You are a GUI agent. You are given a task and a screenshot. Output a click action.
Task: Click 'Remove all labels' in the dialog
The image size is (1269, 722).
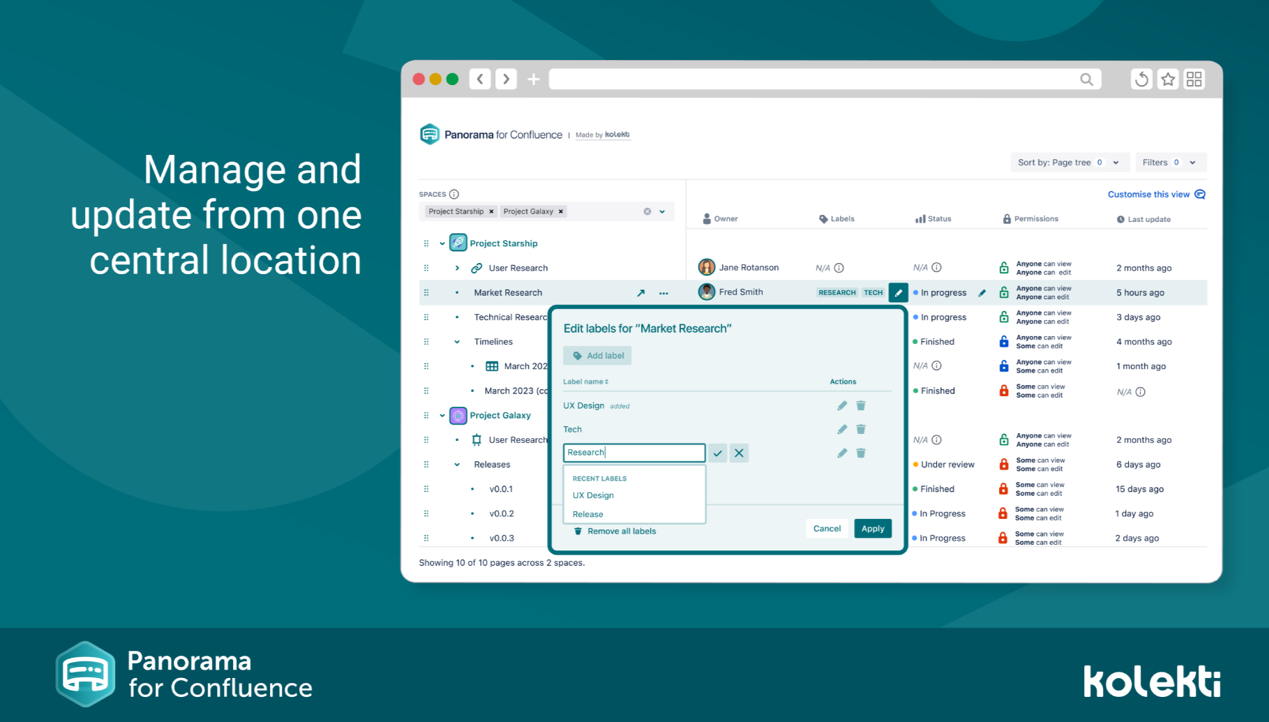(615, 532)
